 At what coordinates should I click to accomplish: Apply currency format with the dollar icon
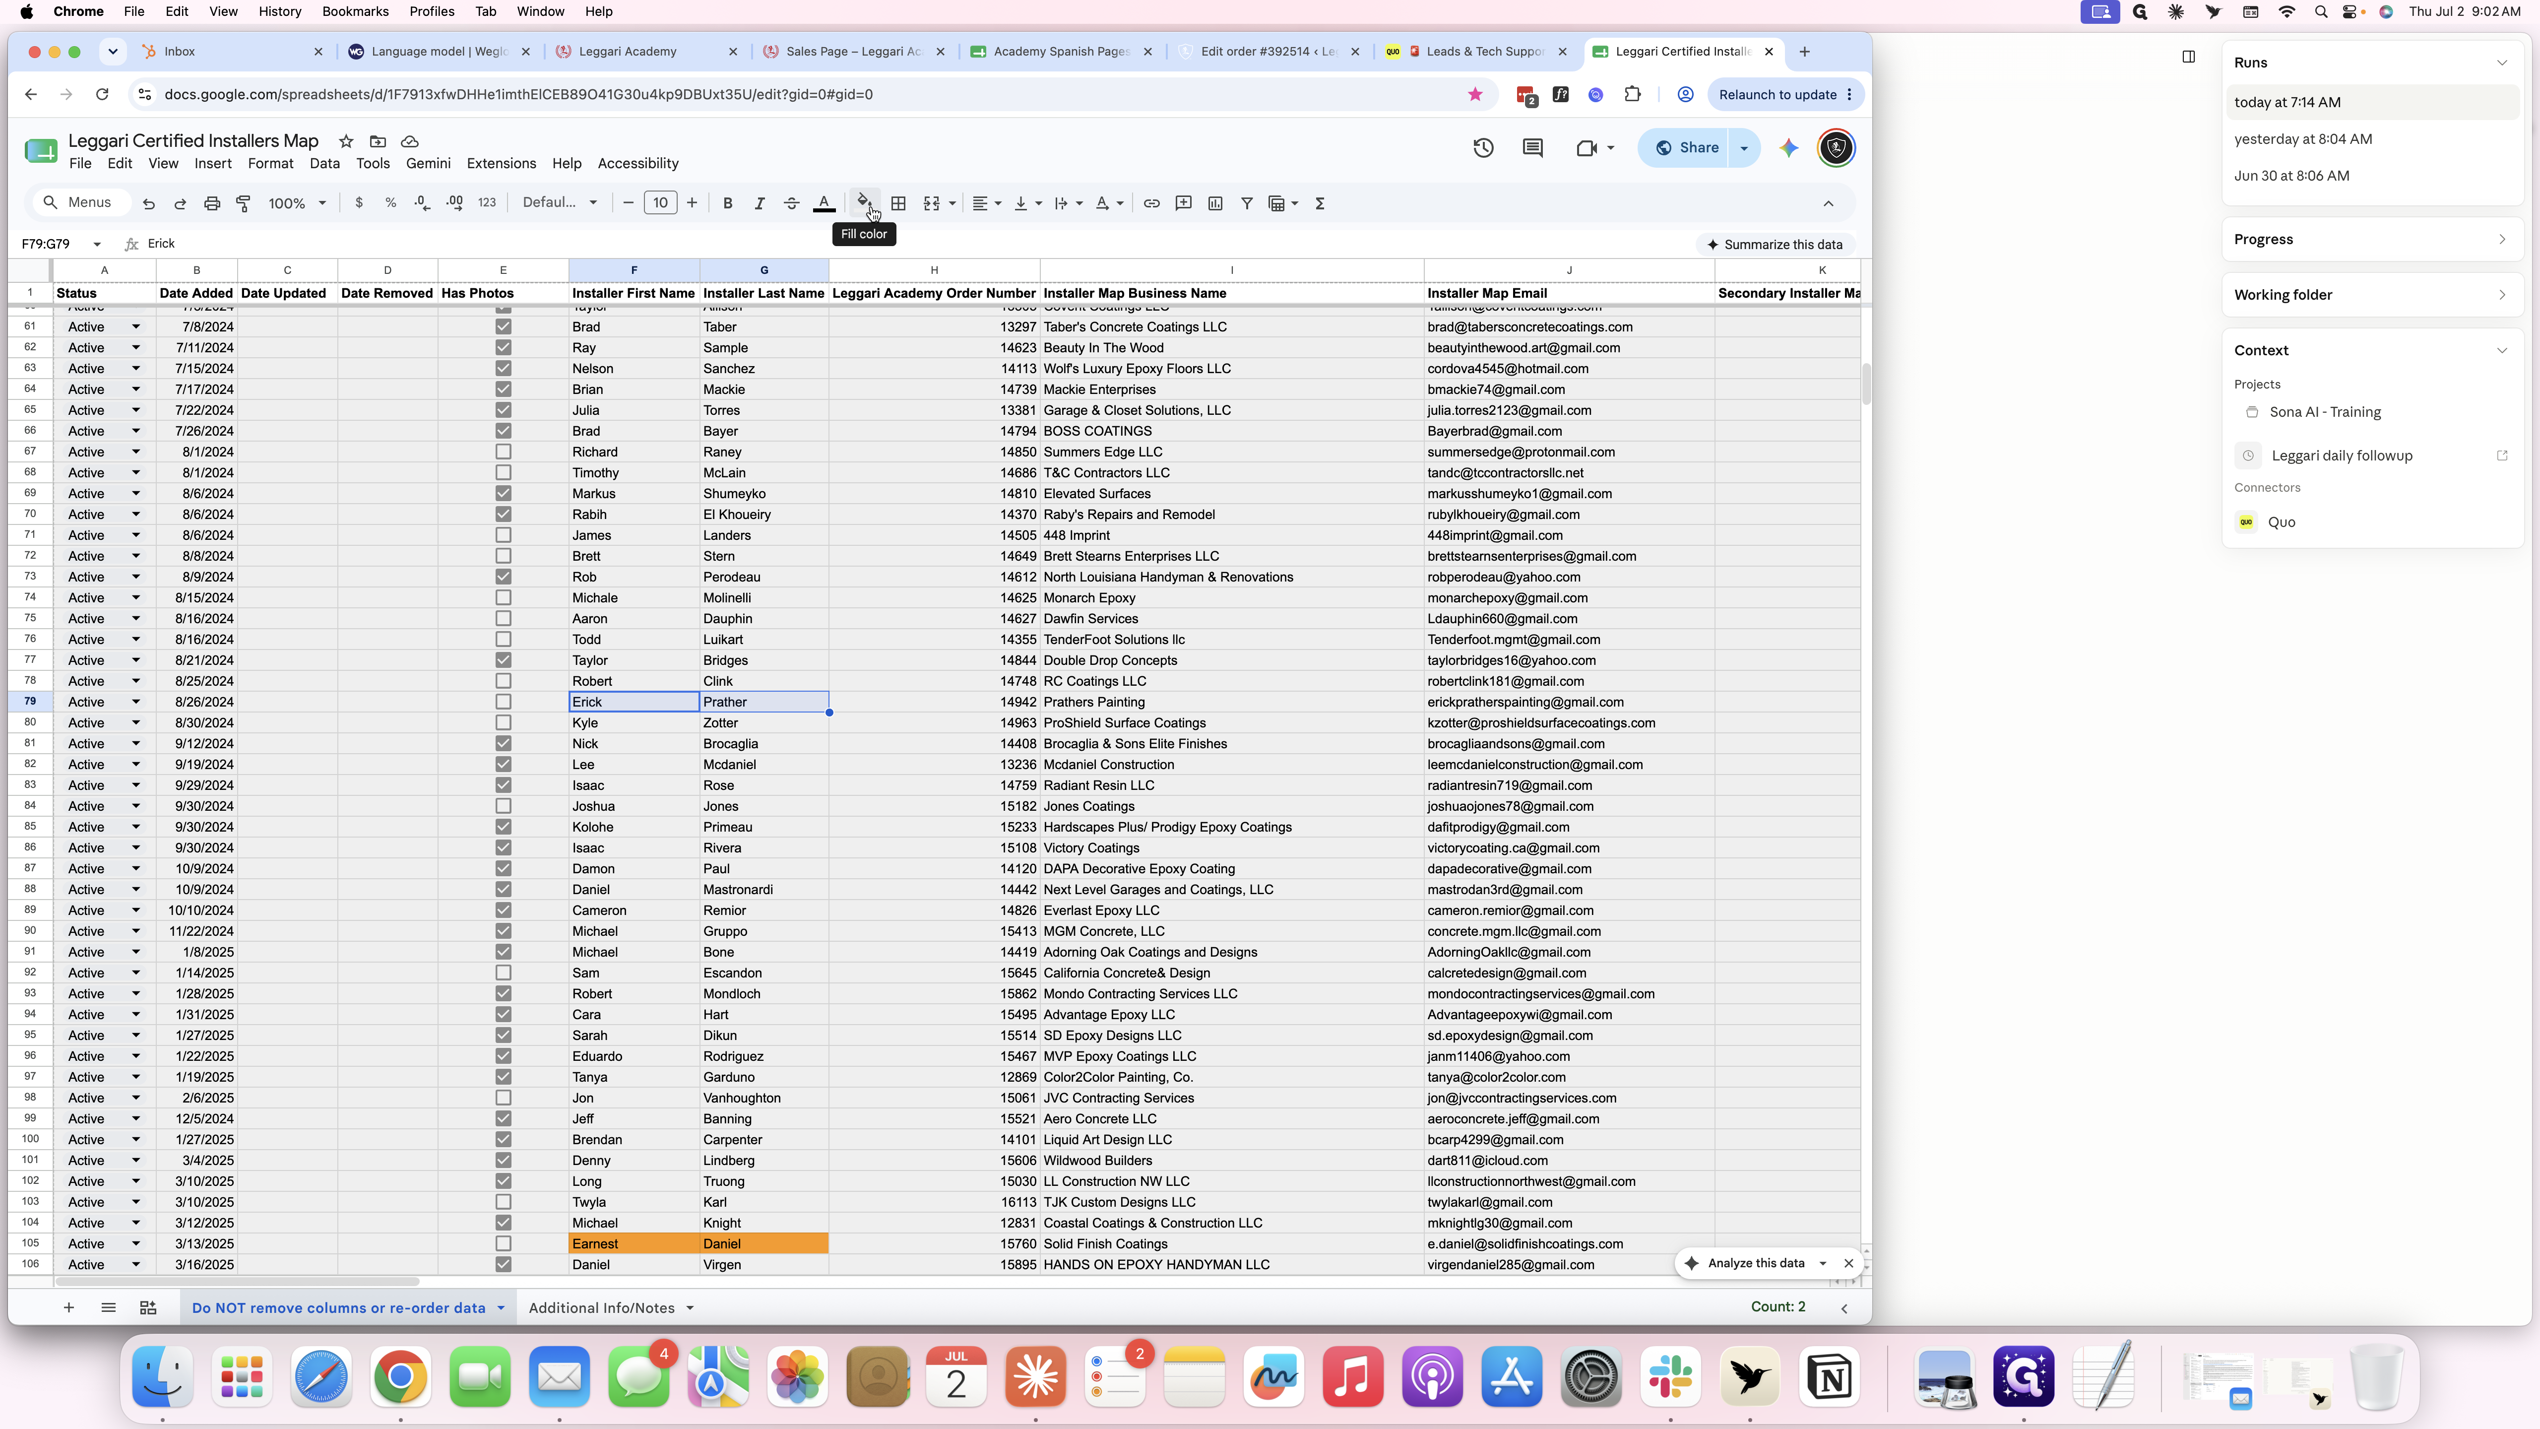359,203
